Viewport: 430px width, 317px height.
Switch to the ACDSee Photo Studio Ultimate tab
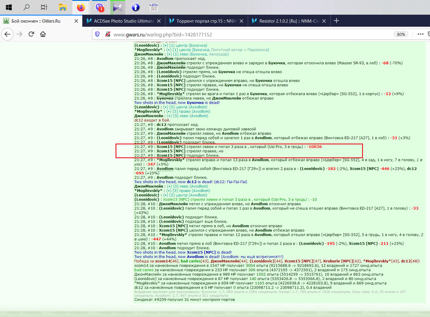click(x=124, y=21)
